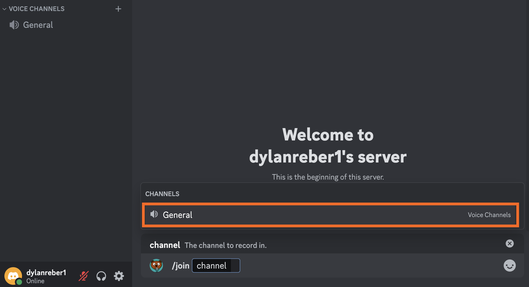Click the channel parameter input field

point(216,266)
